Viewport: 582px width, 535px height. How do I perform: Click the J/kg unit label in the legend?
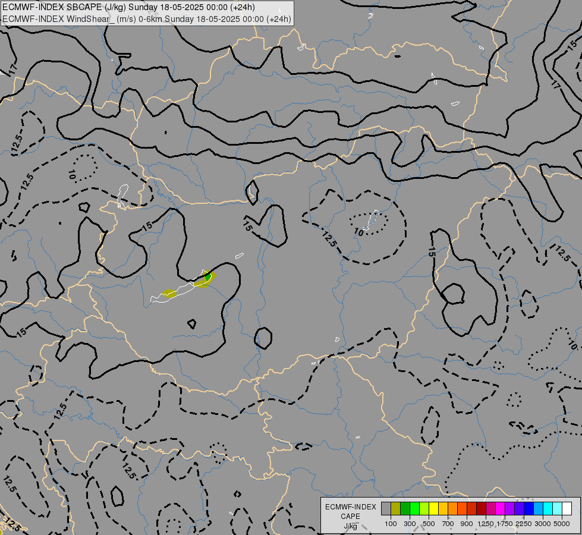point(350,526)
